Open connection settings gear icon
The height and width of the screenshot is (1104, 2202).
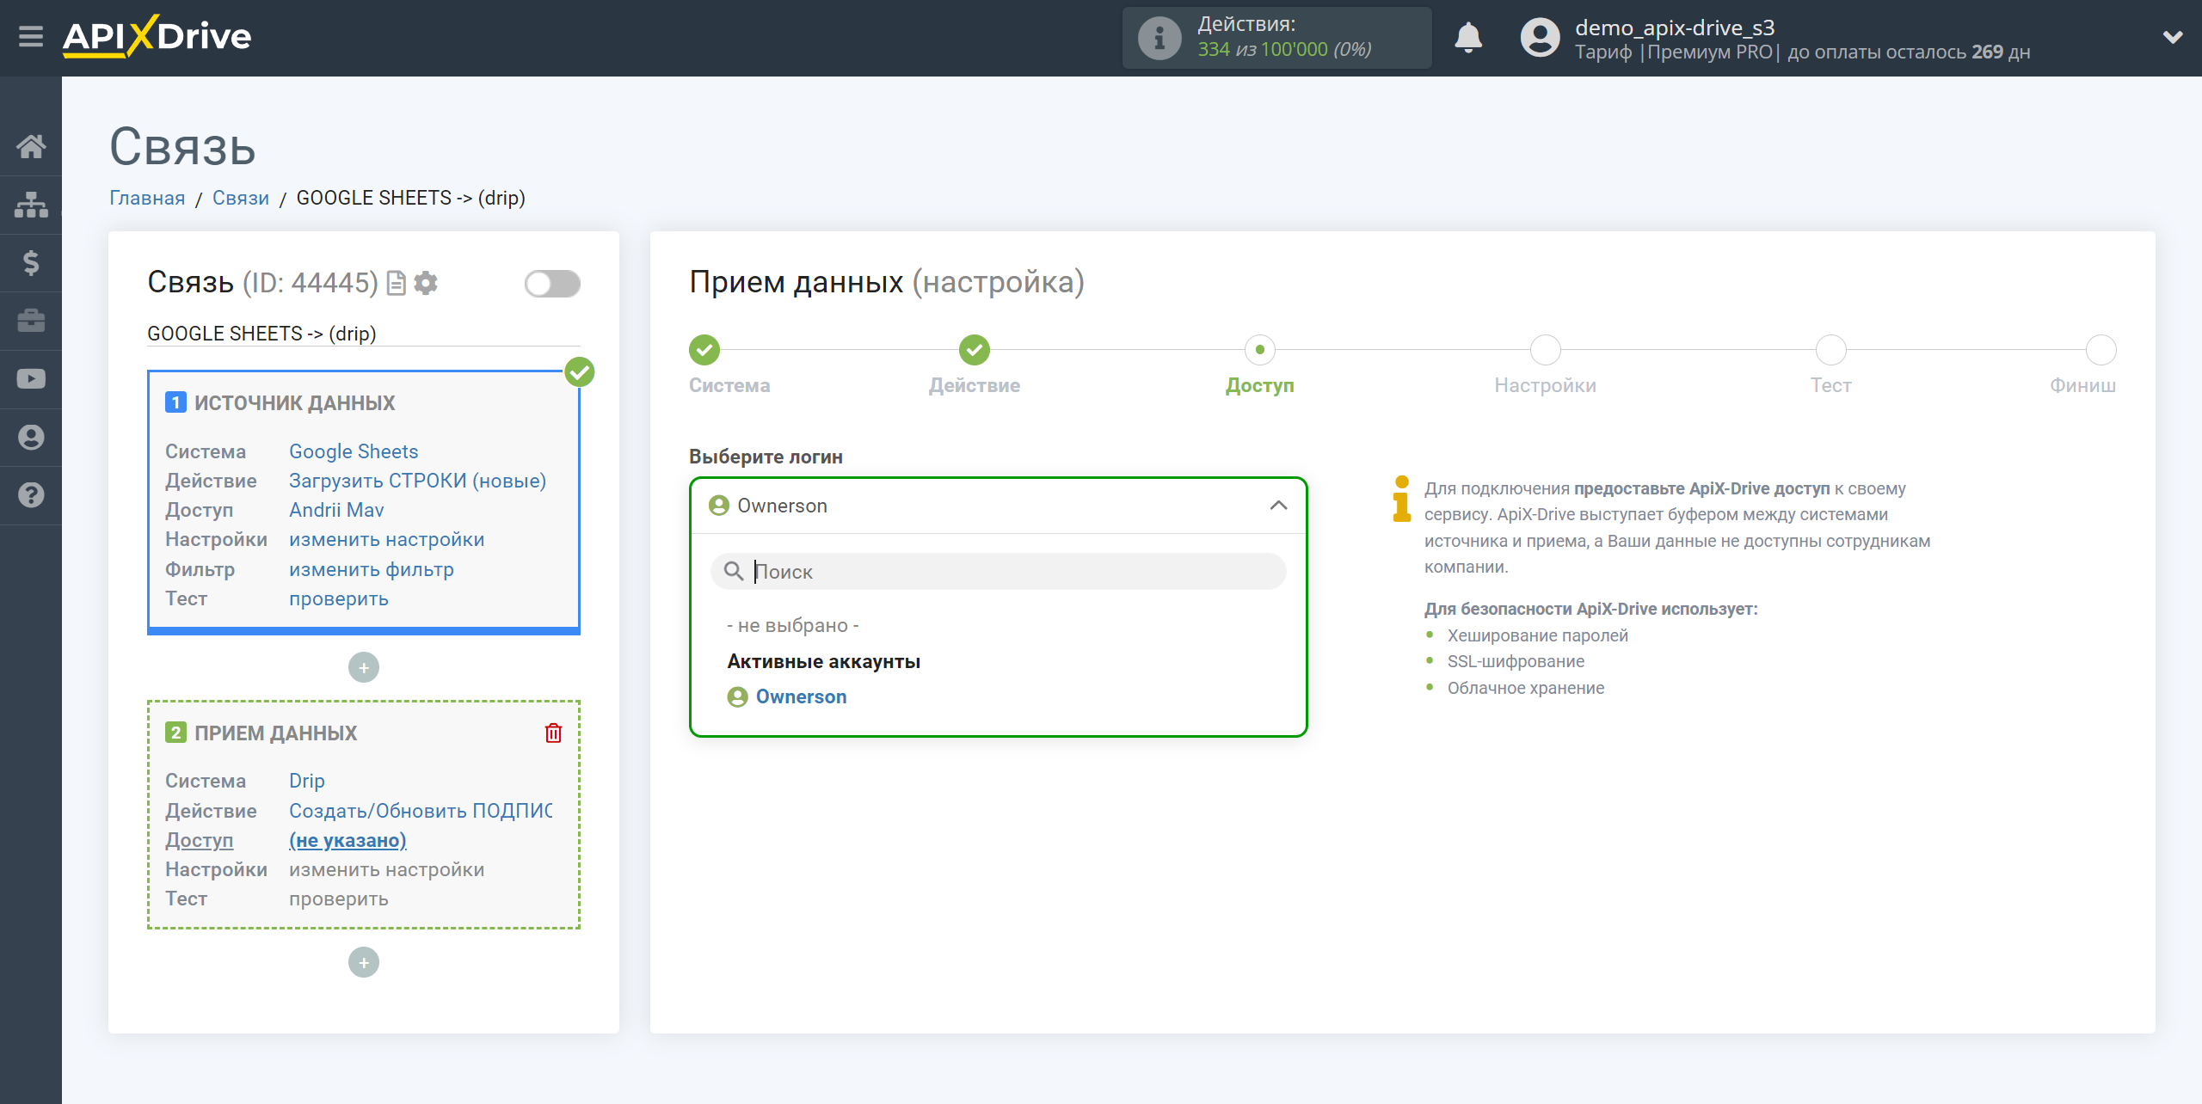(x=426, y=283)
